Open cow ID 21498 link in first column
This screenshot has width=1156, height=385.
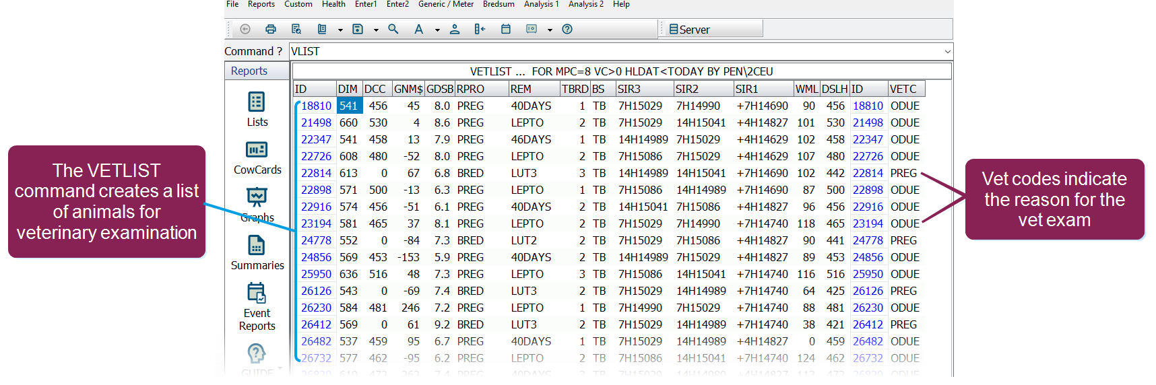(x=316, y=123)
